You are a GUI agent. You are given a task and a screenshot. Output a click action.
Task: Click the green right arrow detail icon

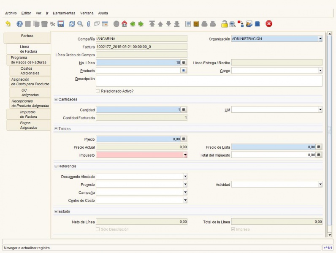pyautogui.click(x=141, y=24)
